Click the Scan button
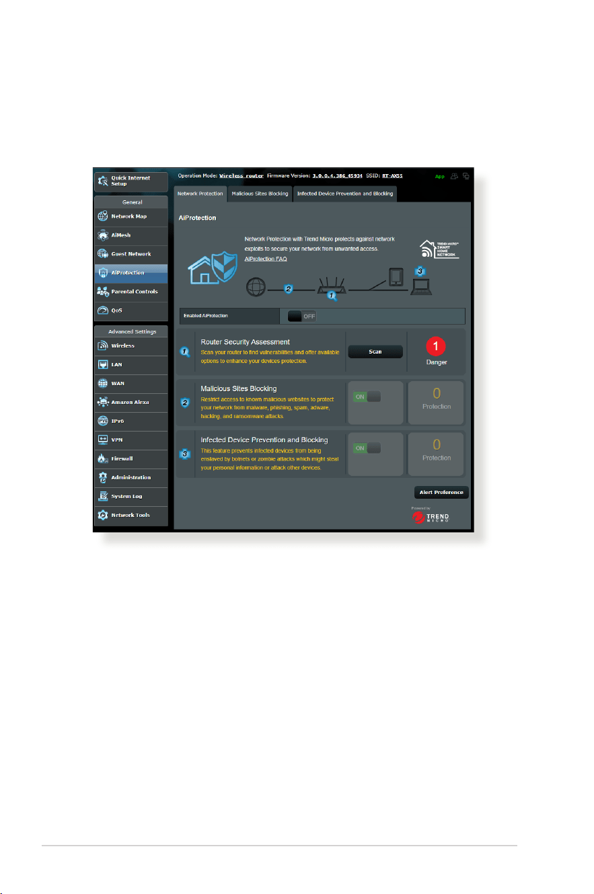The image size is (594, 894). (375, 352)
